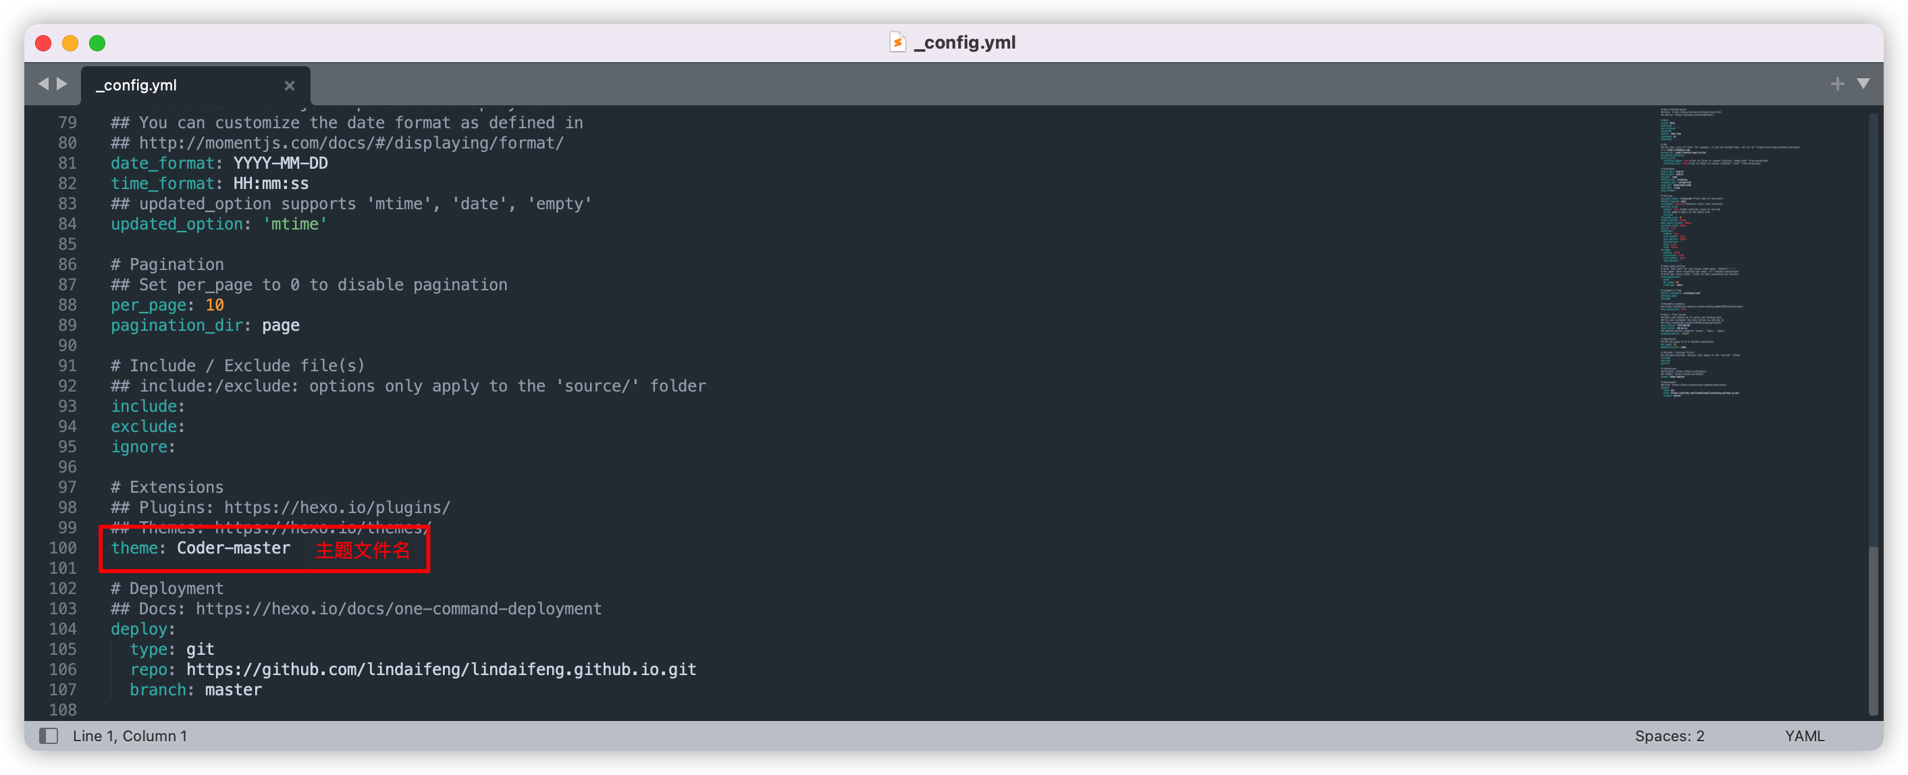Click the # Deployment comment line
Image resolution: width=1908 pixels, height=775 pixels.
pyautogui.click(x=167, y=588)
